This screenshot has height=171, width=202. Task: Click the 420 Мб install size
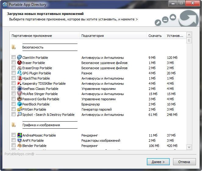[172, 146]
